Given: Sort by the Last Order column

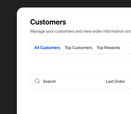Looking at the screenshot, I should click(x=115, y=81).
